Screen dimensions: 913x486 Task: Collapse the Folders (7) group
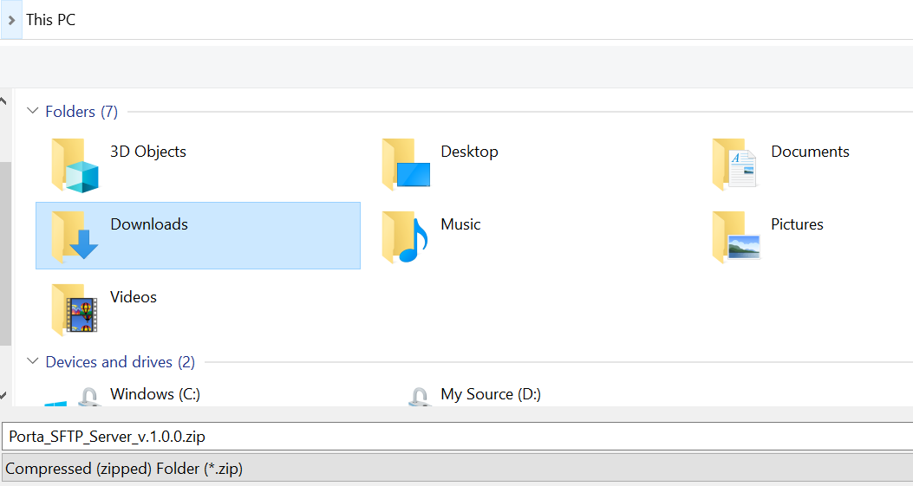[x=33, y=111]
